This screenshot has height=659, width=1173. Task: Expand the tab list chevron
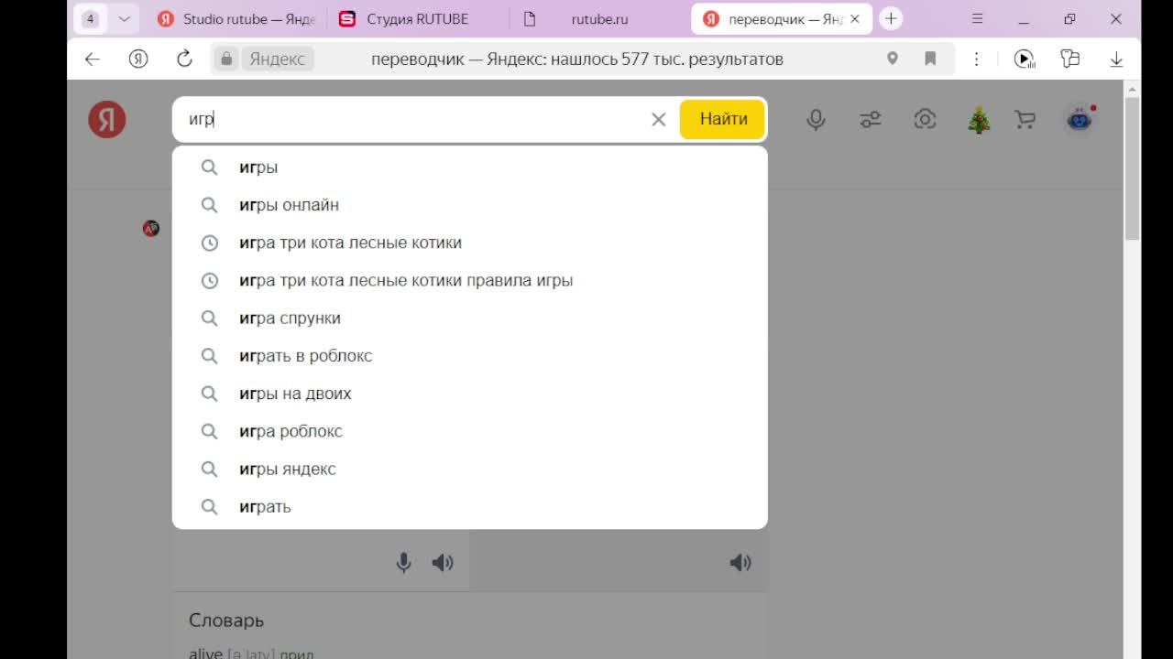[125, 19]
